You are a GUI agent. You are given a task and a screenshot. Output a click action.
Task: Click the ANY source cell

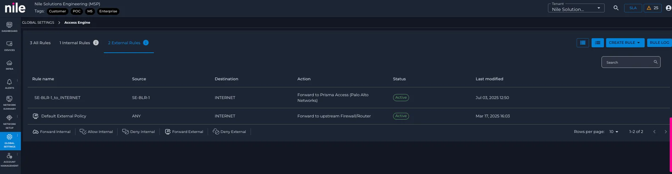coord(136,116)
